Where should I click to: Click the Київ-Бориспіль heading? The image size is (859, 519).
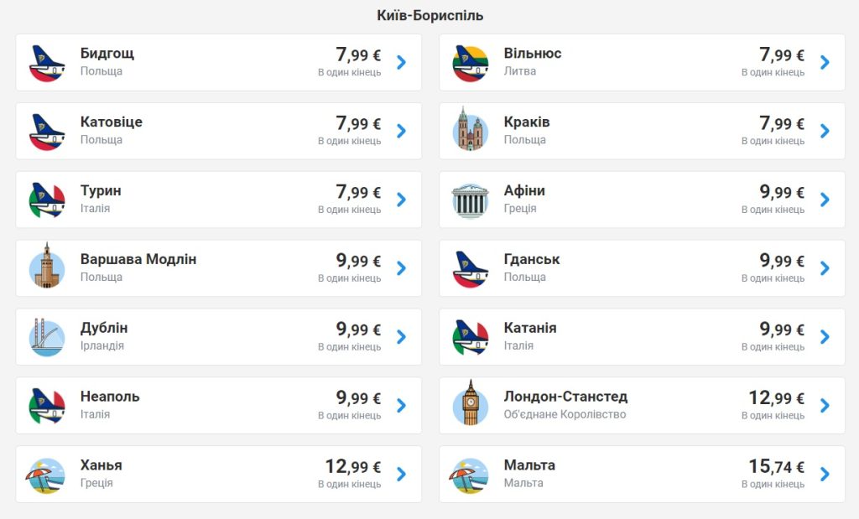pyautogui.click(x=430, y=16)
